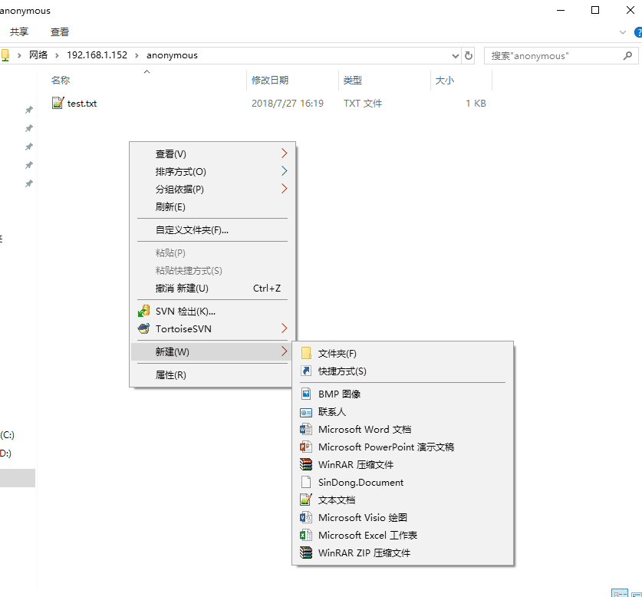
Task: Choose 刷新(E) from context menu
Action: [x=212, y=207]
